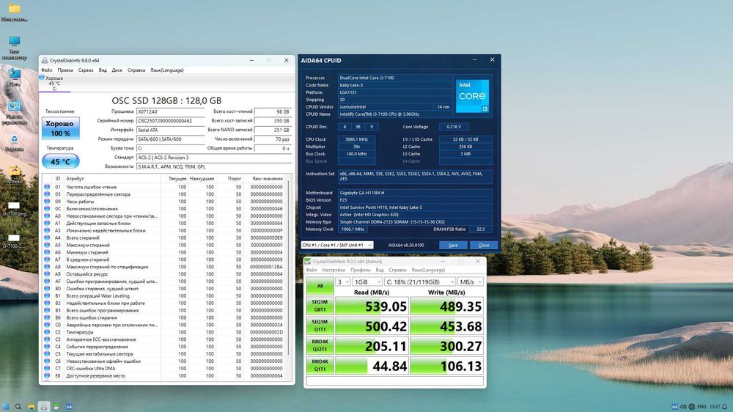Open the notification bell in tray
The image size is (733, 412).
[725, 406]
